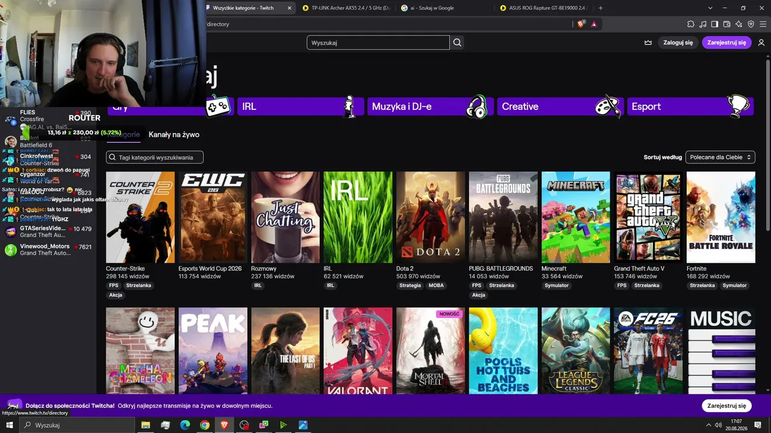This screenshot has width=771, height=433.
Task: Open Fortnite Battle Royale cover
Action: (x=721, y=217)
